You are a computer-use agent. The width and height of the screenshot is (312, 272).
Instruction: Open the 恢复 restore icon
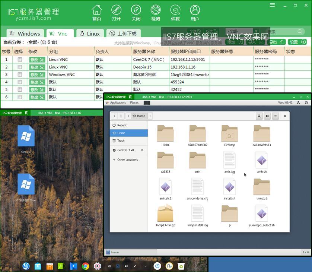[175, 12]
